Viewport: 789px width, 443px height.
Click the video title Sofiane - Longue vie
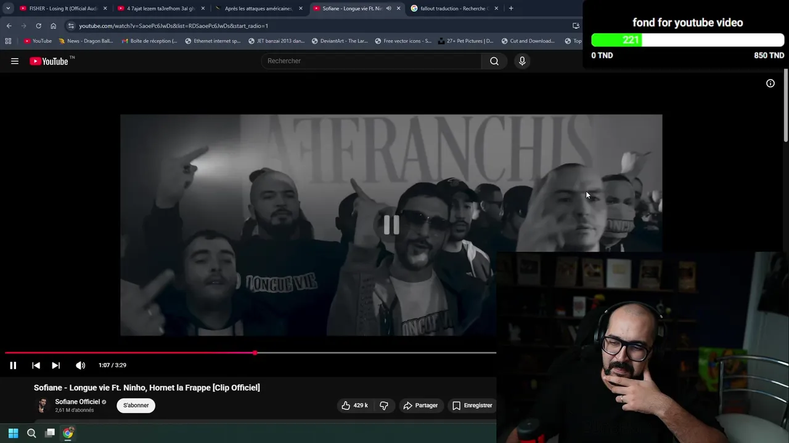(x=147, y=388)
